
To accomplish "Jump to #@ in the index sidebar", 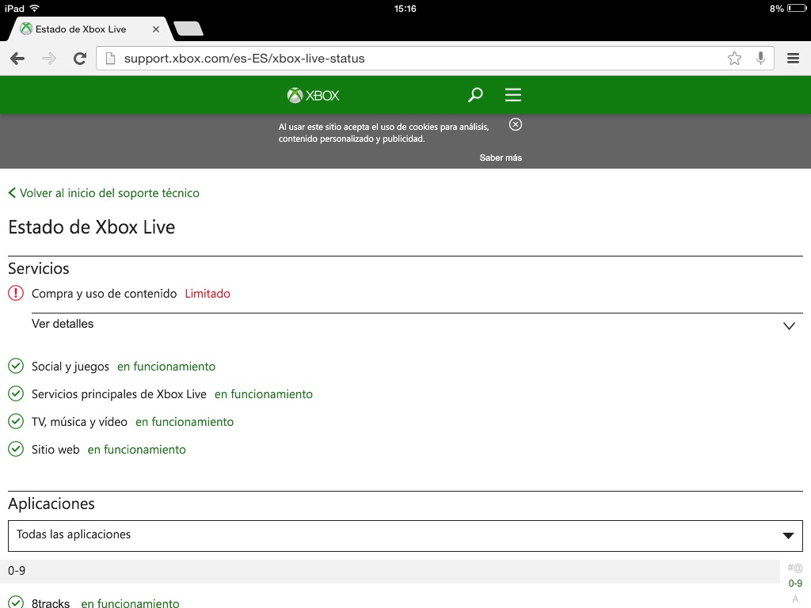I will tap(795, 568).
